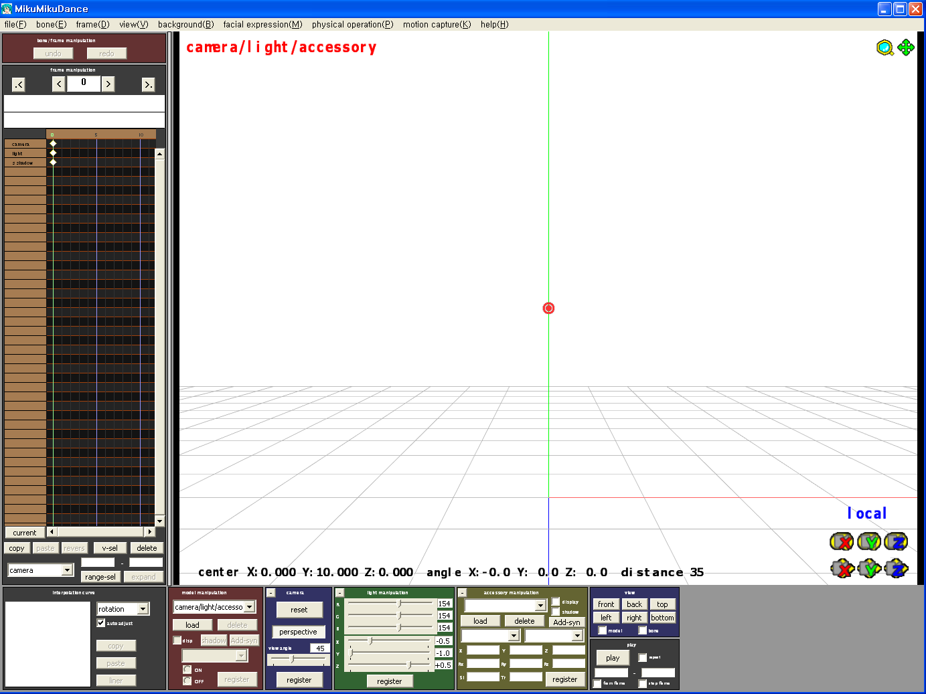Click the Y-axis move icon
The height and width of the screenshot is (694, 926).
pyautogui.click(x=869, y=568)
